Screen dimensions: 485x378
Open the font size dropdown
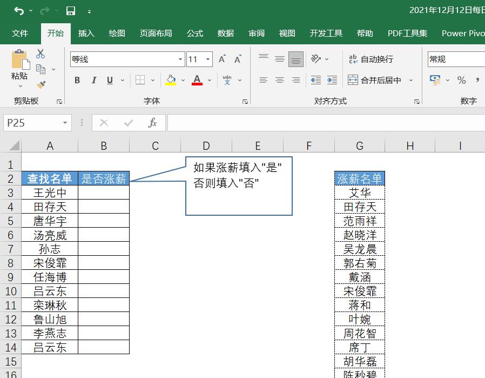(x=208, y=59)
